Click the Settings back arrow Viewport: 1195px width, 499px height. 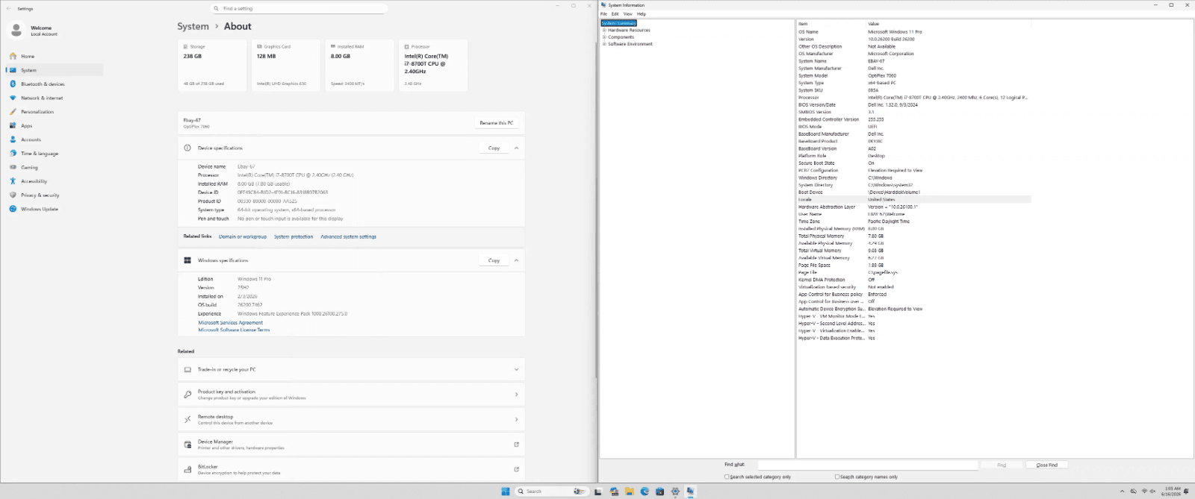point(7,9)
